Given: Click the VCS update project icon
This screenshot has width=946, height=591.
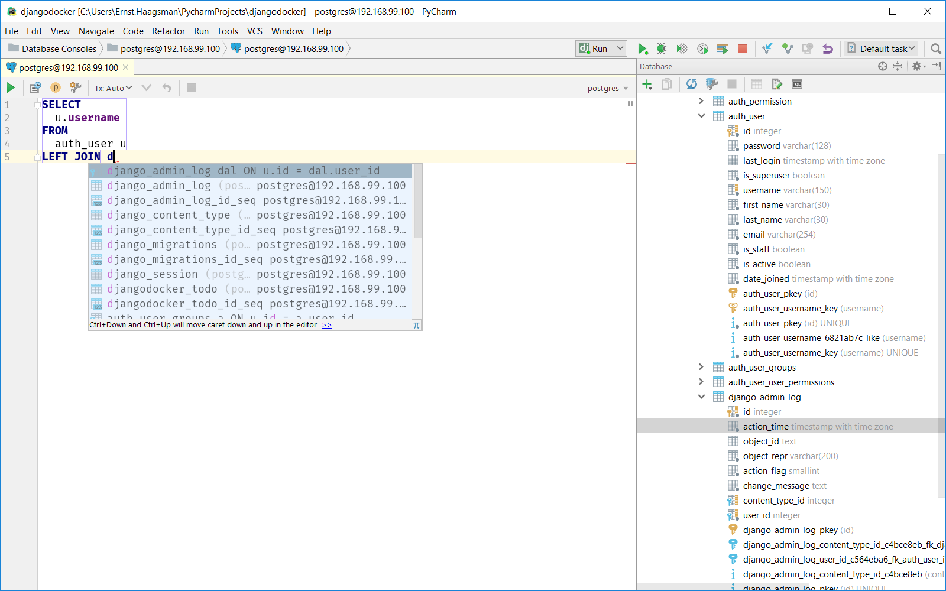Looking at the screenshot, I should click(x=767, y=48).
